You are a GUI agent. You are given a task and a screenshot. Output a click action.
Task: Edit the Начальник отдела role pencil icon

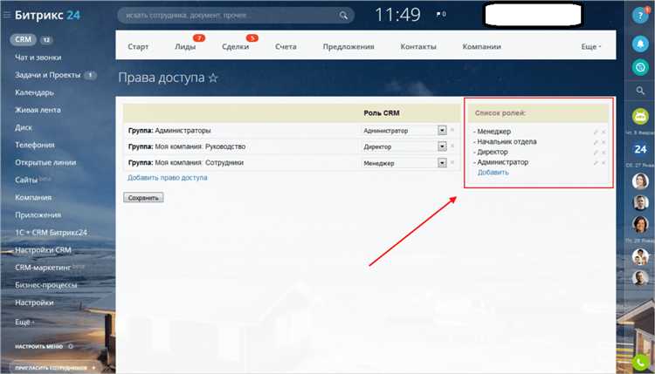pos(596,142)
